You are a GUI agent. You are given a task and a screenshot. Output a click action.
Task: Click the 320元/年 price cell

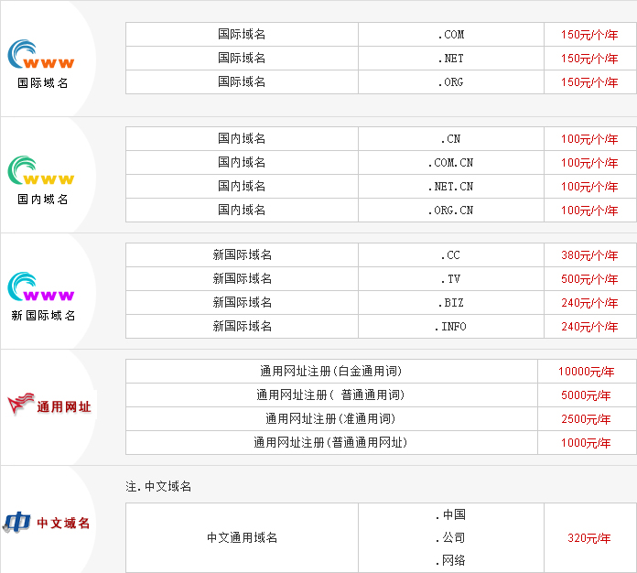coord(589,538)
